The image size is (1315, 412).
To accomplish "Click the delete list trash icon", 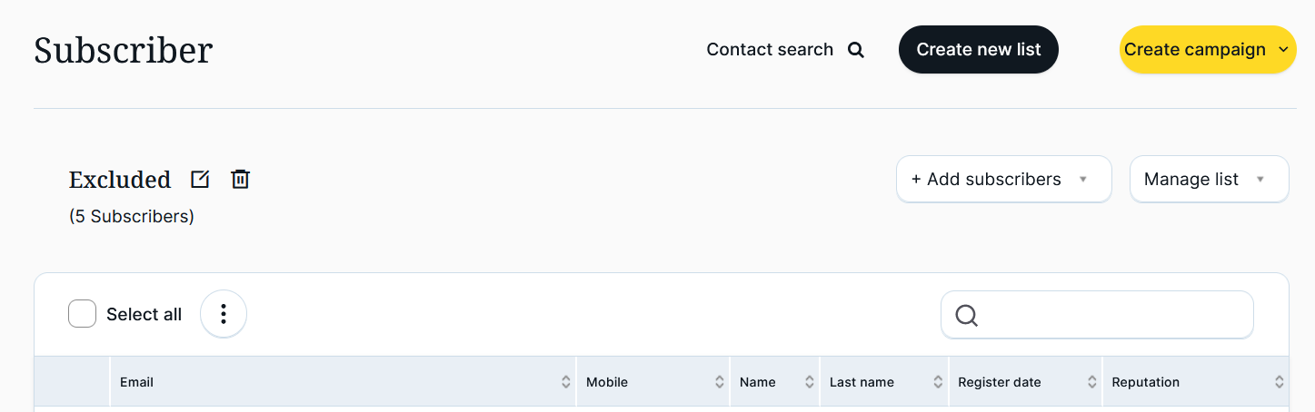I will [240, 180].
